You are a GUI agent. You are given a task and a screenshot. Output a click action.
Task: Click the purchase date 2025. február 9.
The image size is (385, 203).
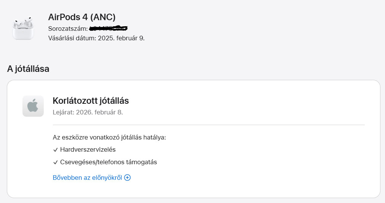coord(121,38)
